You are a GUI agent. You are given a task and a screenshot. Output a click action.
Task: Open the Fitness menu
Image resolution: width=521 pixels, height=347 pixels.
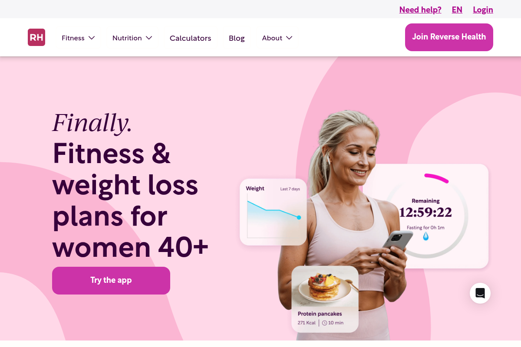coord(73,38)
